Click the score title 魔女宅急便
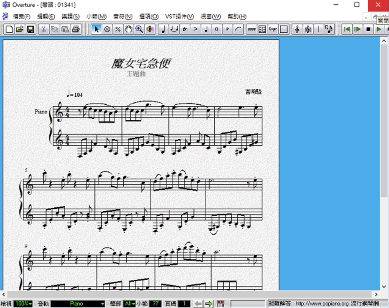 [141, 63]
